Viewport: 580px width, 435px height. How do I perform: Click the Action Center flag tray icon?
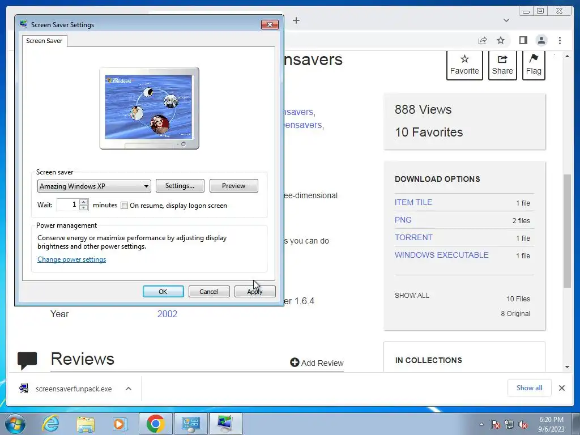tap(496, 424)
